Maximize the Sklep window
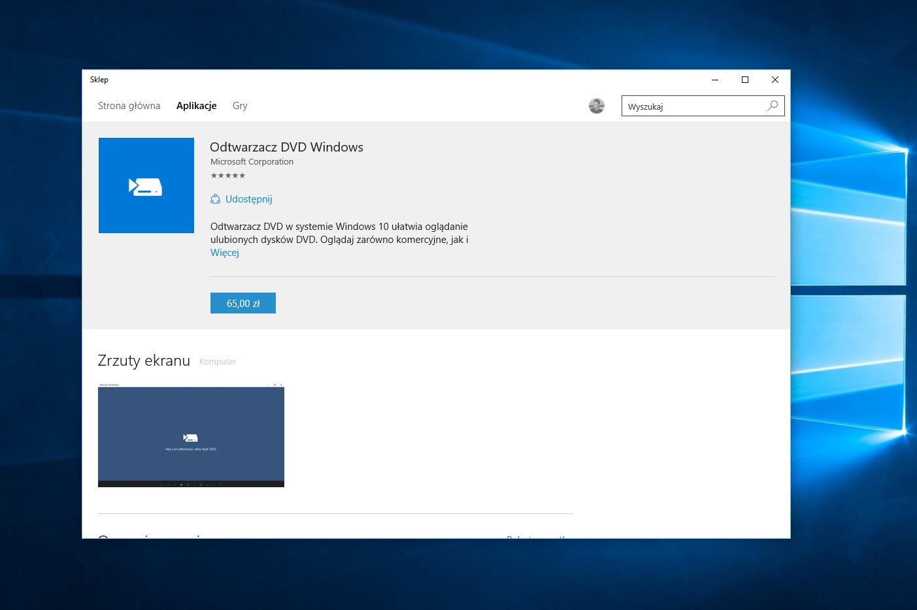This screenshot has width=917, height=610. [x=744, y=80]
